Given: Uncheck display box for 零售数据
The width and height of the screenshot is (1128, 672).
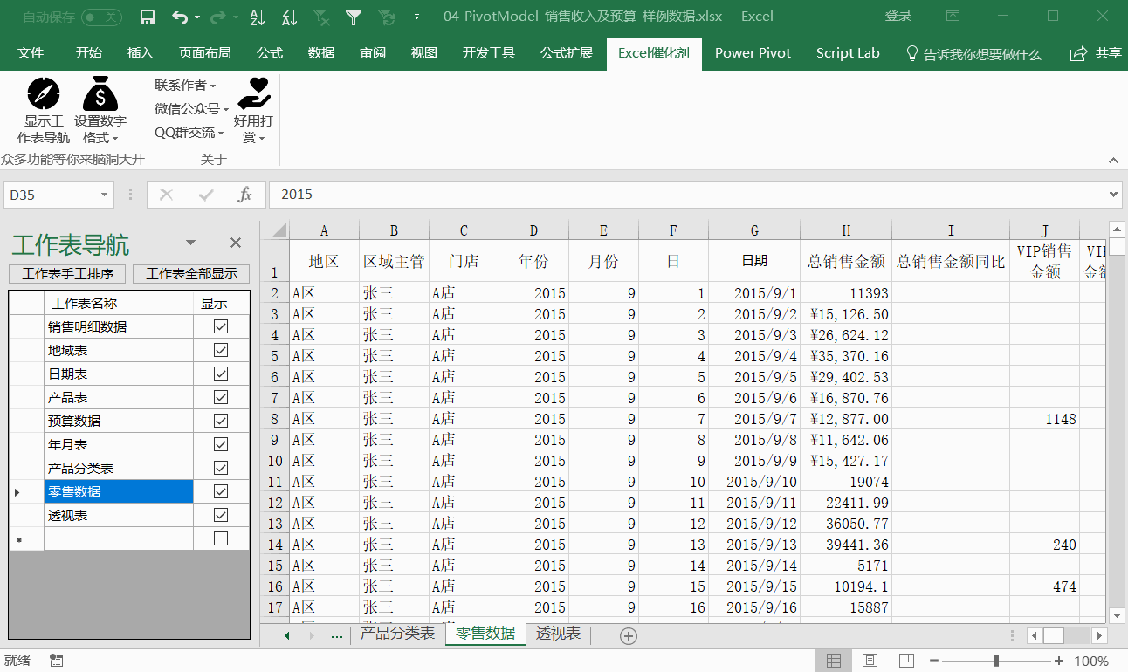Looking at the screenshot, I should pyautogui.click(x=221, y=491).
